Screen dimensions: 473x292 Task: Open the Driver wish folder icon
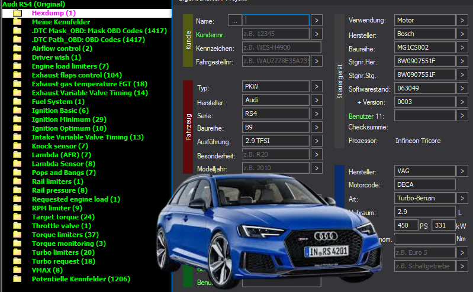coord(18,57)
